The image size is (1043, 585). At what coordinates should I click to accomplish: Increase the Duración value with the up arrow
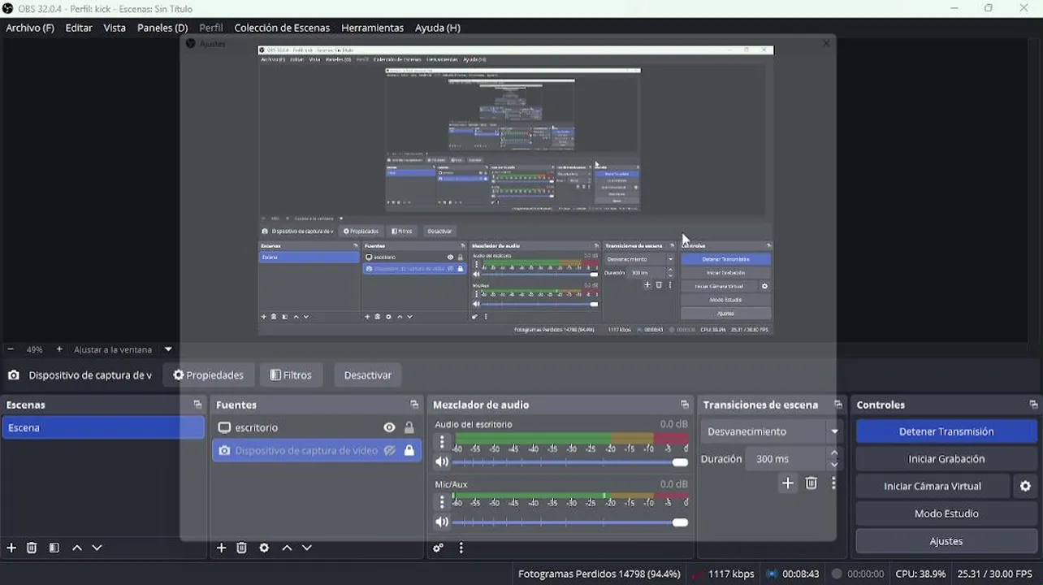coord(834,453)
